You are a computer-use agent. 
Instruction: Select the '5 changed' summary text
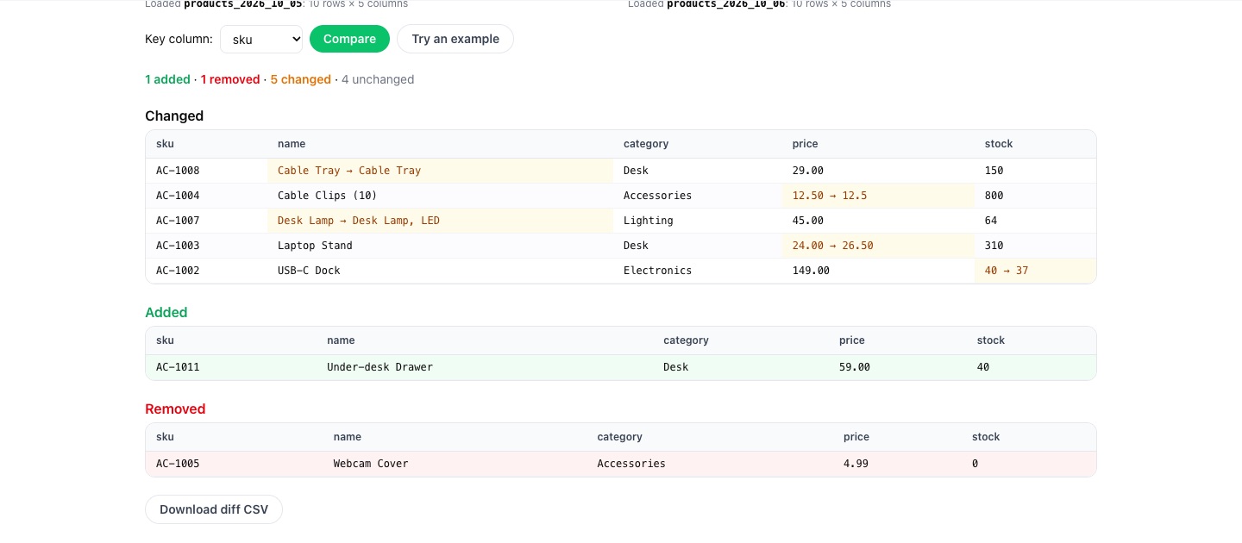click(x=301, y=79)
